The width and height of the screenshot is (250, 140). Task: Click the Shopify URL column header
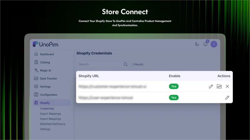click(x=89, y=76)
